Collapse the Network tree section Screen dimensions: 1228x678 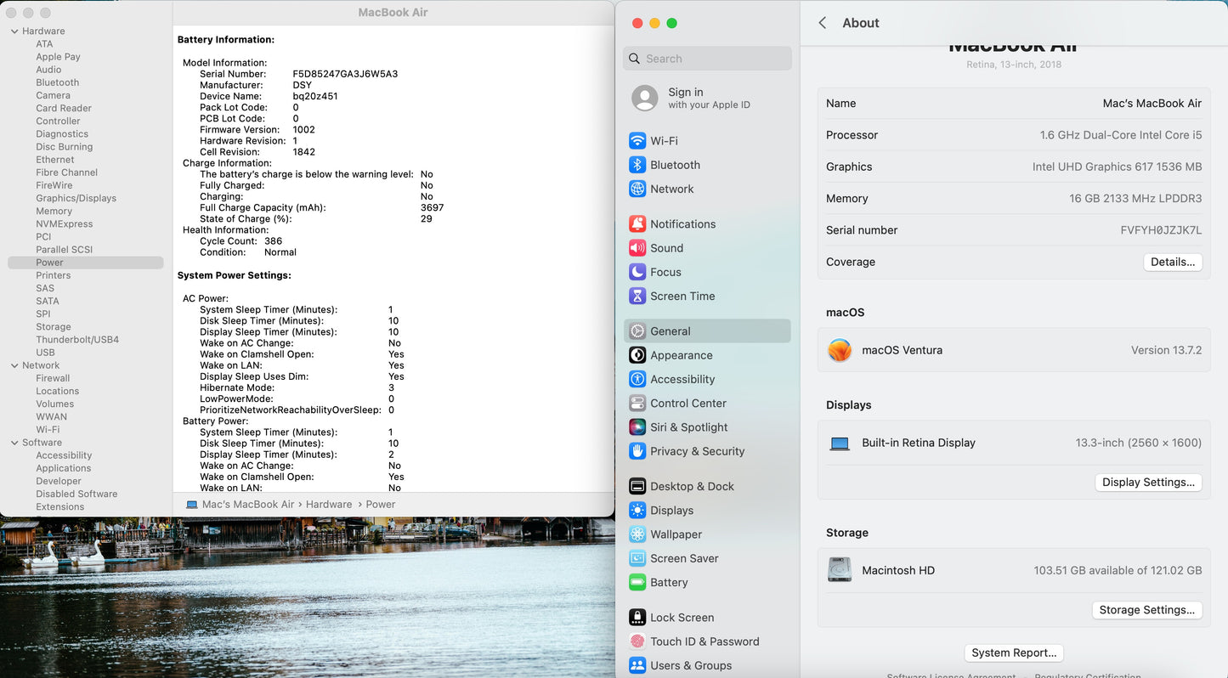(x=14, y=365)
